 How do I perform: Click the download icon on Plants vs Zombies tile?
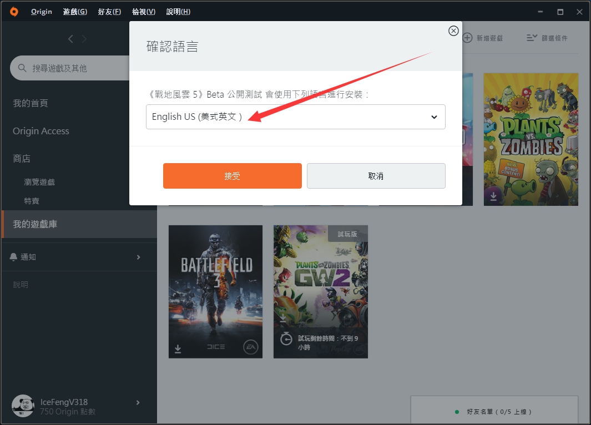493,195
